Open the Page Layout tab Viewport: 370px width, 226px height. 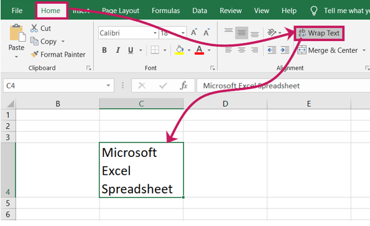coord(121,11)
